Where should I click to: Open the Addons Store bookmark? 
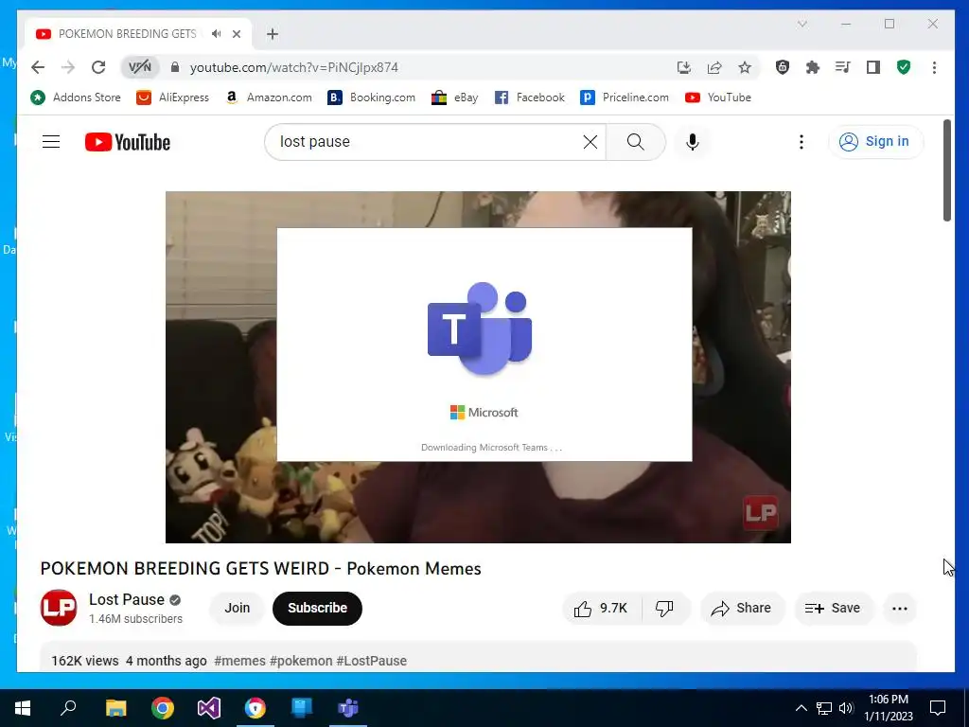[x=76, y=98]
